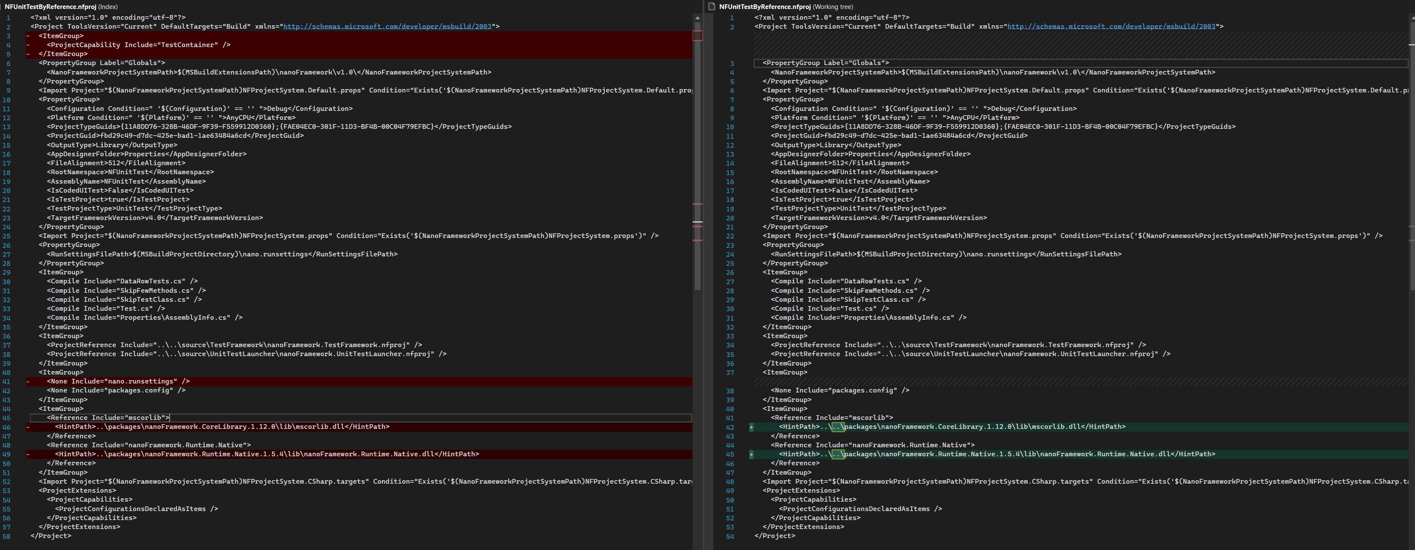The width and height of the screenshot is (1415, 550).
Task: Click the green plus marker on line 42
Action: point(751,427)
